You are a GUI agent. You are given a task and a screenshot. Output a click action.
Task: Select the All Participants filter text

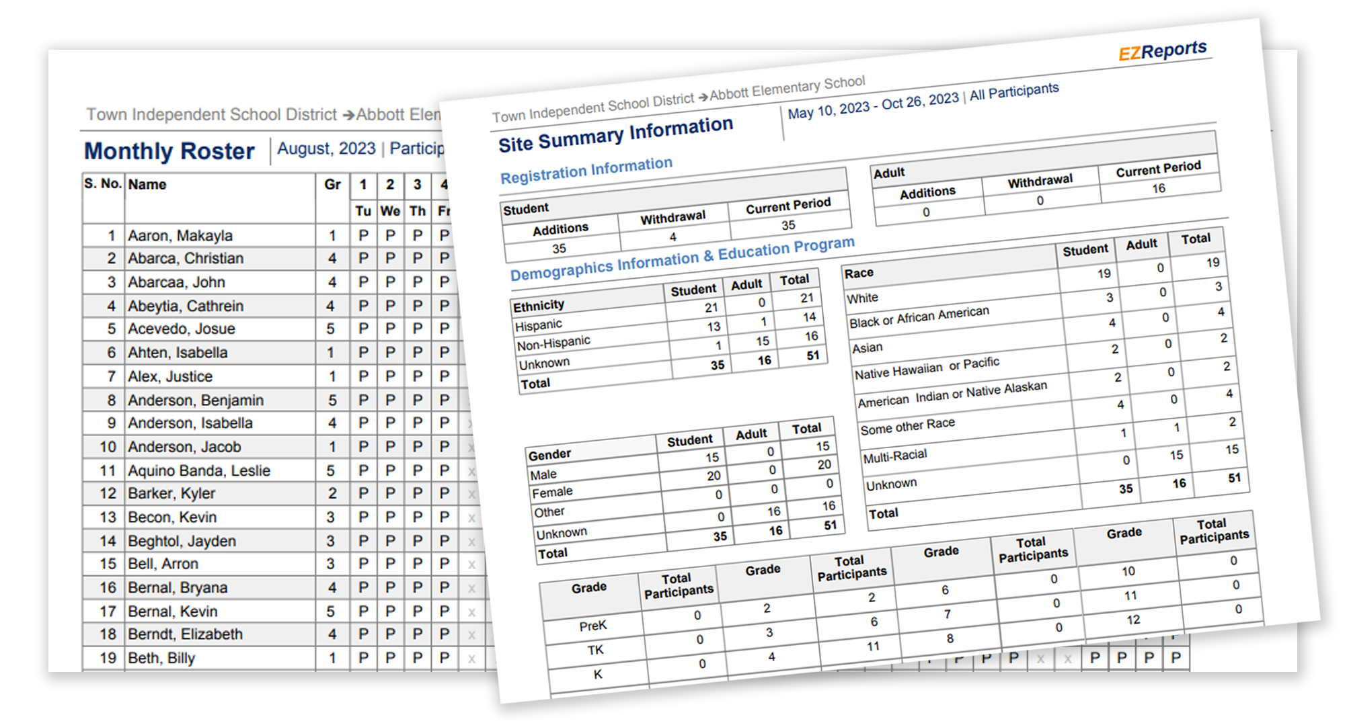[x=1014, y=91]
